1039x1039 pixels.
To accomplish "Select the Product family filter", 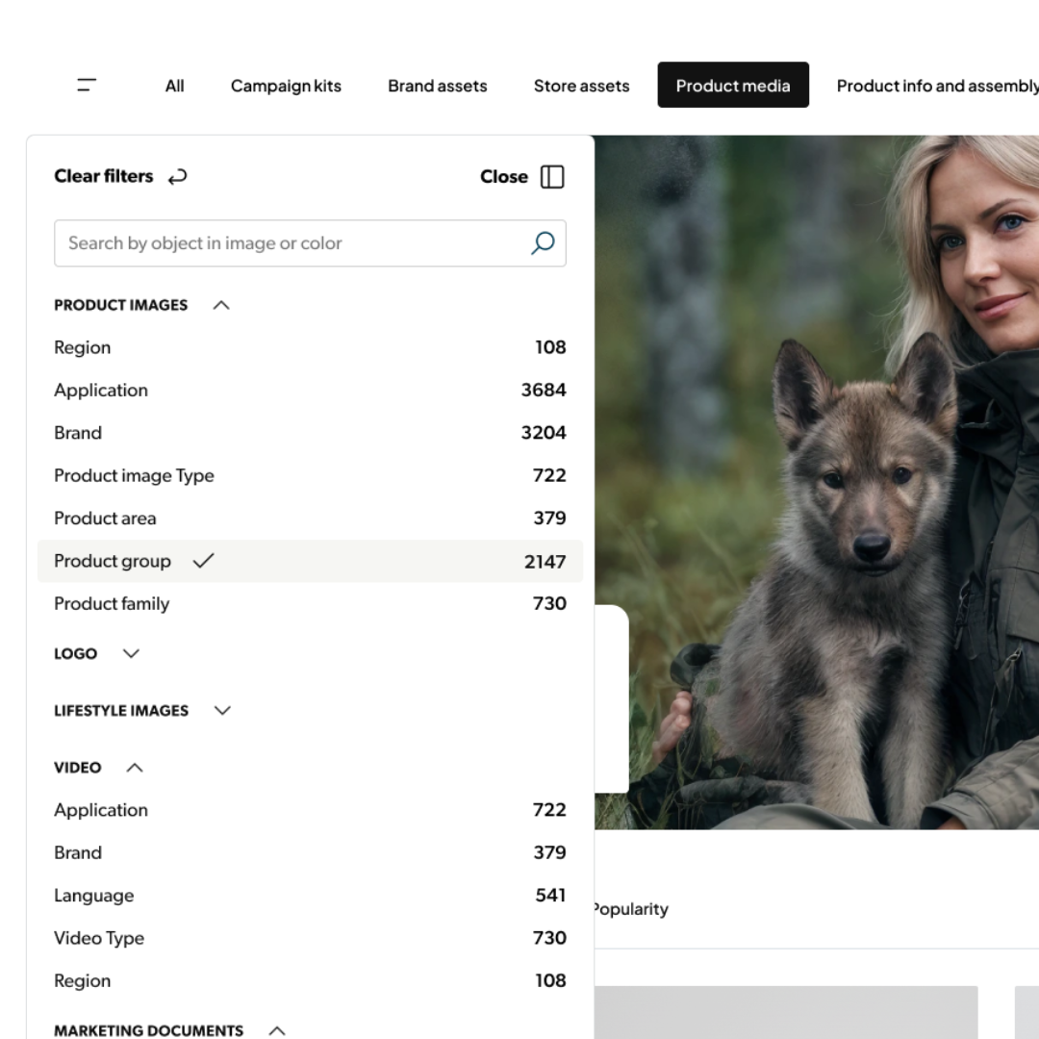I will pyautogui.click(x=112, y=604).
